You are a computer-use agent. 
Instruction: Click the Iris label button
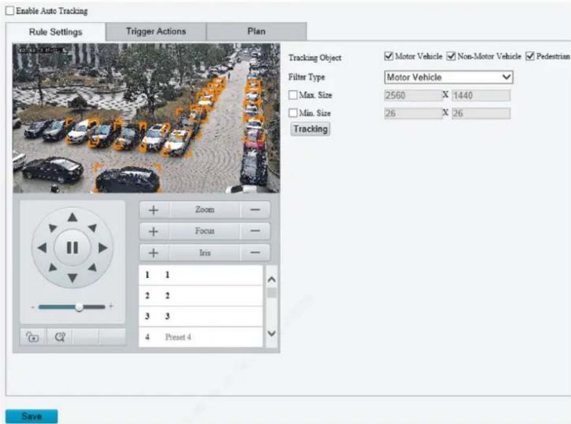click(205, 253)
